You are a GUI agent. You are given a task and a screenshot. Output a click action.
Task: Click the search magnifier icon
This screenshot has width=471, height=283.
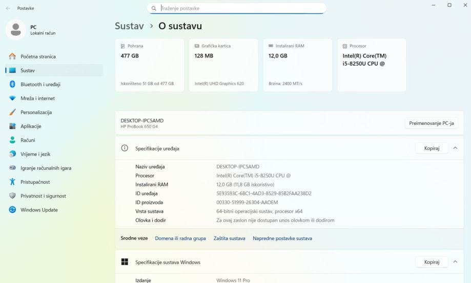pyautogui.click(x=154, y=8)
